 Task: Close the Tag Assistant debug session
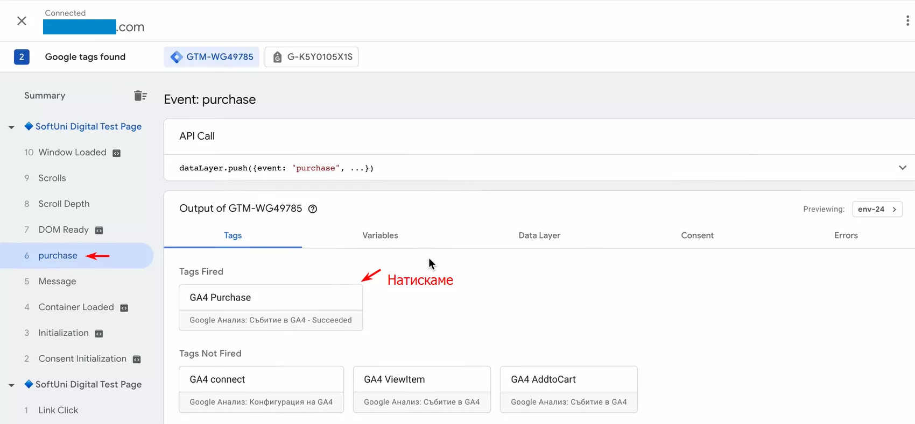point(22,21)
